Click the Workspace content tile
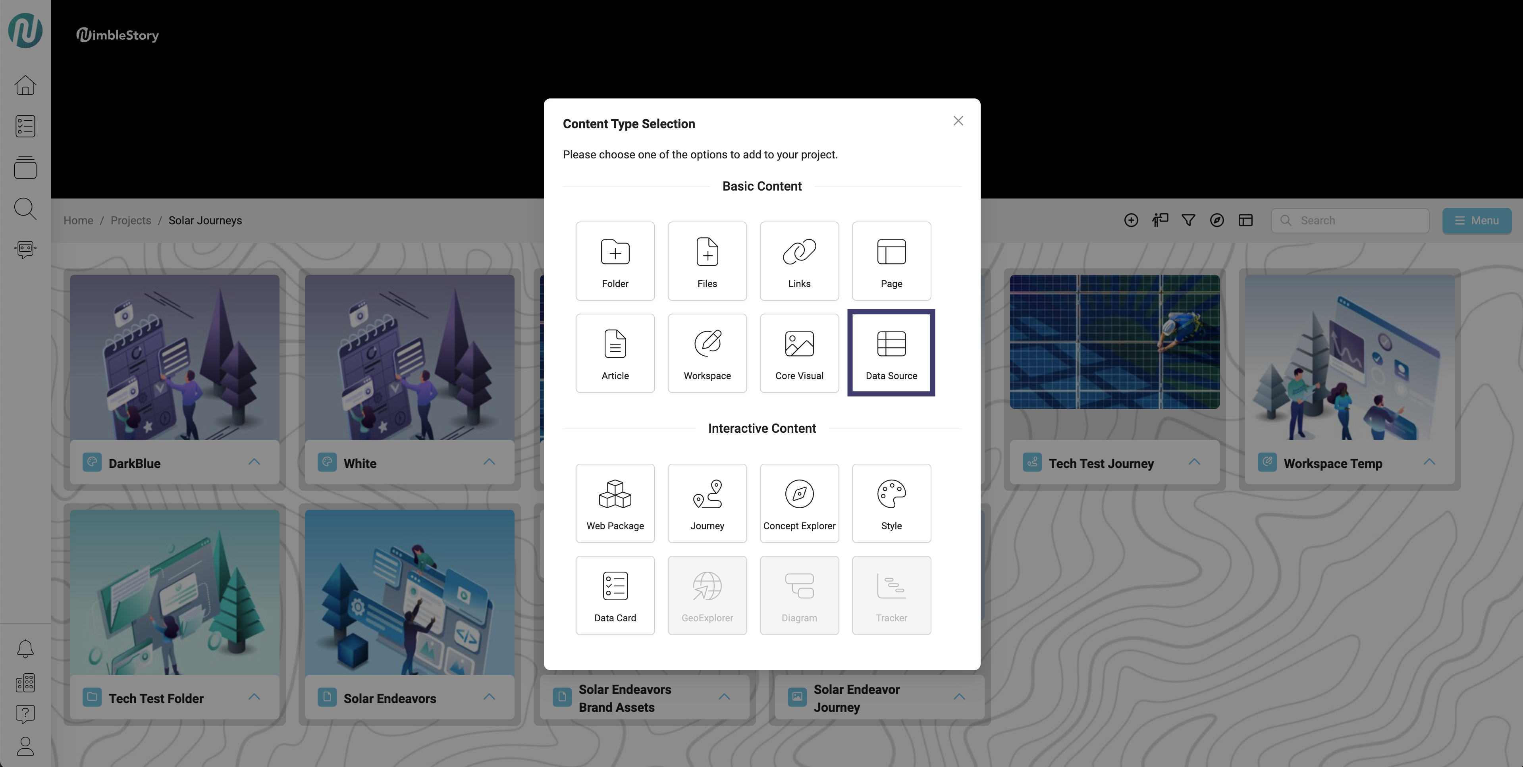Image resolution: width=1523 pixels, height=767 pixels. [x=707, y=353]
